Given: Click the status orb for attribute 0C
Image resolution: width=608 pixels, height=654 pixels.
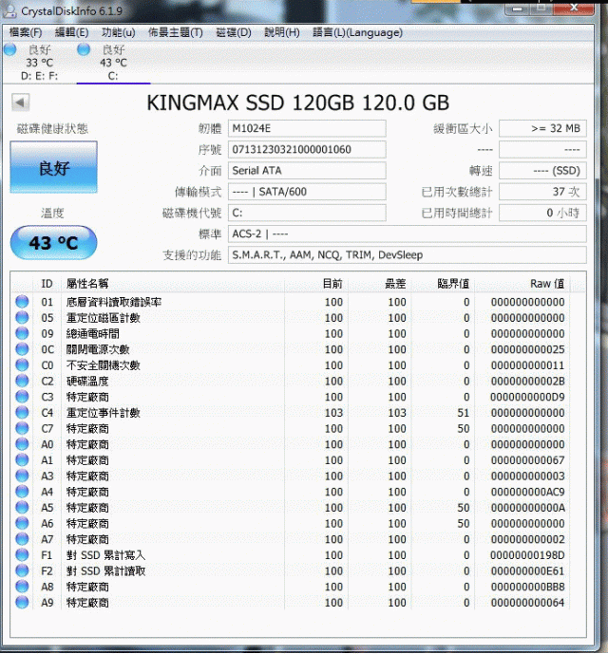Looking at the screenshot, I should tap(22, 349).
